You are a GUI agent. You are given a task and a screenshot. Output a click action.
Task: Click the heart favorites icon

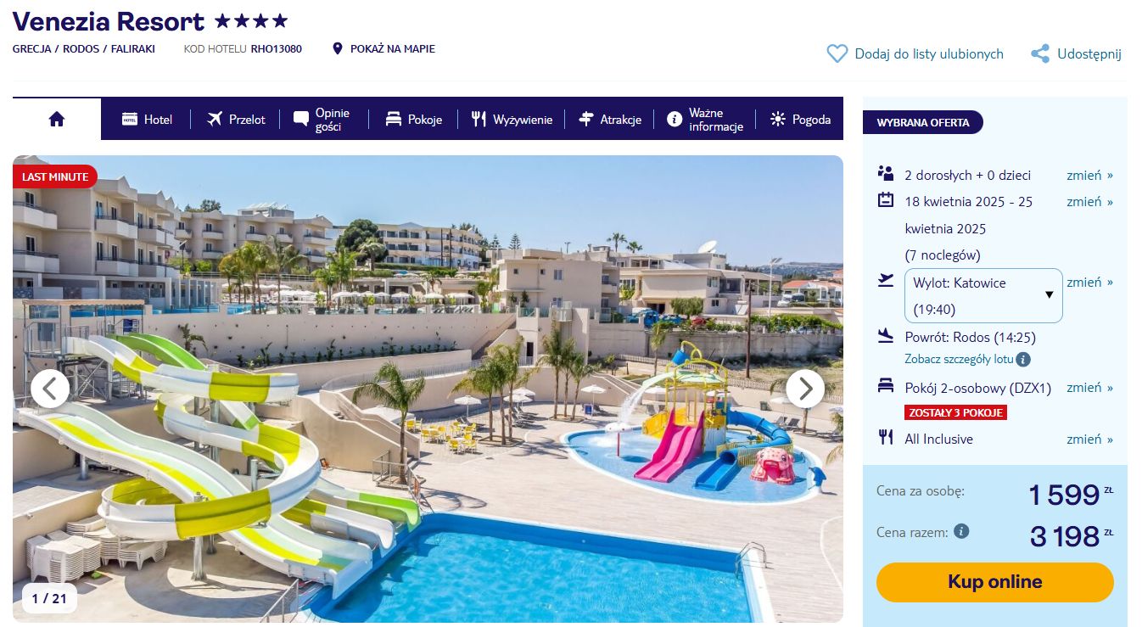(837, 53)
